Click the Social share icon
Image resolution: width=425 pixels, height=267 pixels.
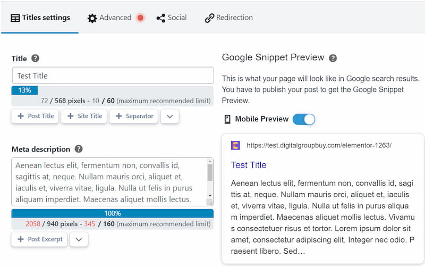pos(160,18)
